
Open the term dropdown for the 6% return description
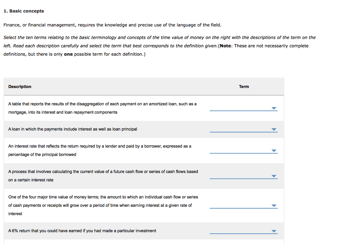pyautogui.click(x=274, y=231)
